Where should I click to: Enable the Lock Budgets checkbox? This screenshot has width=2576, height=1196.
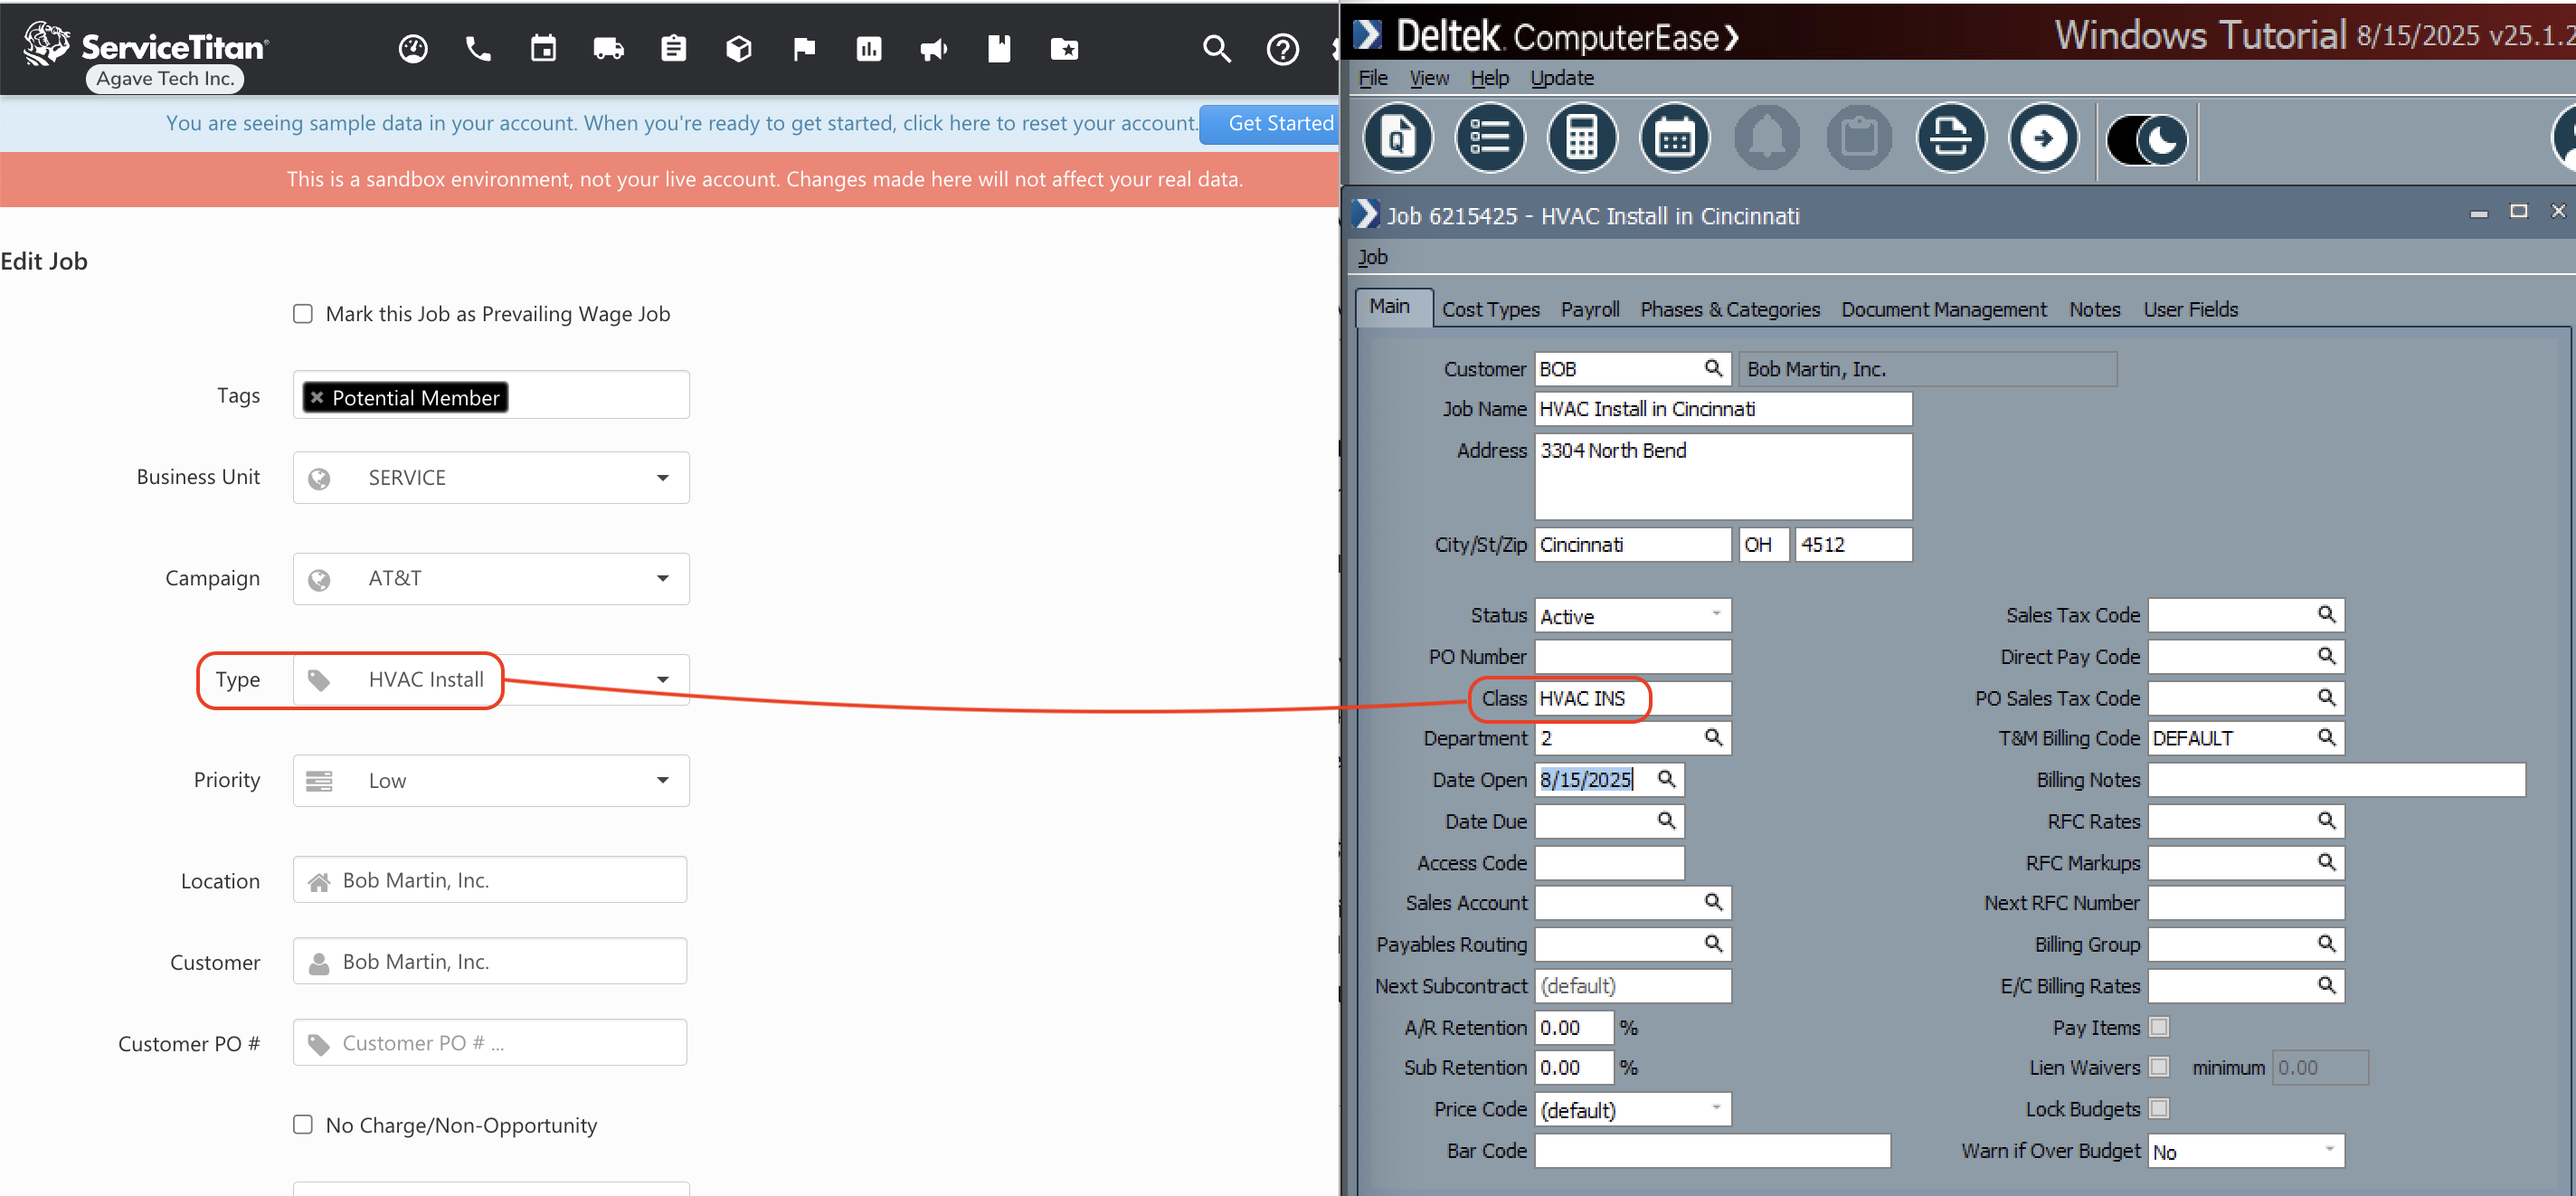pyautogui.click(x=2159, y=1108)
